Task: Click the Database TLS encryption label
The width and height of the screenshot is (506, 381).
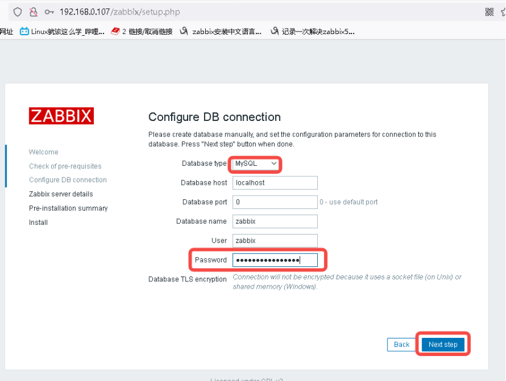Action: [188, 280]
